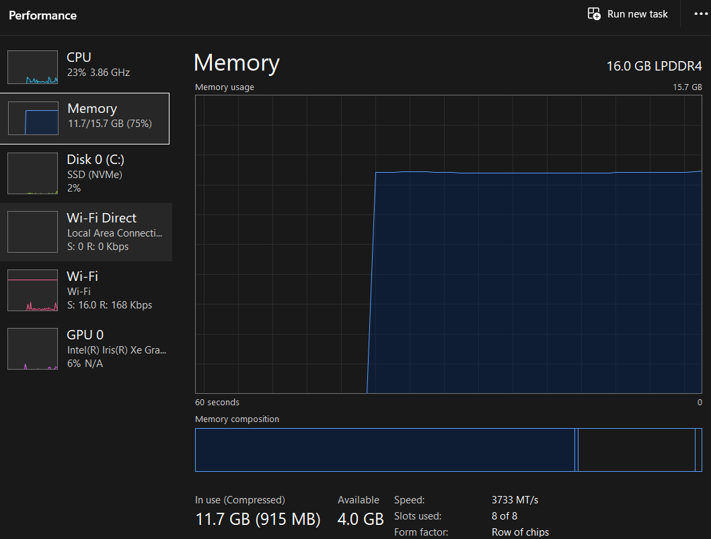Click the Performance page heading

coord(42,15)
